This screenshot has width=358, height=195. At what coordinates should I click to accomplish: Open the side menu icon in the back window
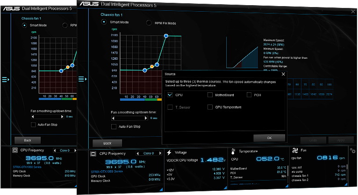point(6,79)
